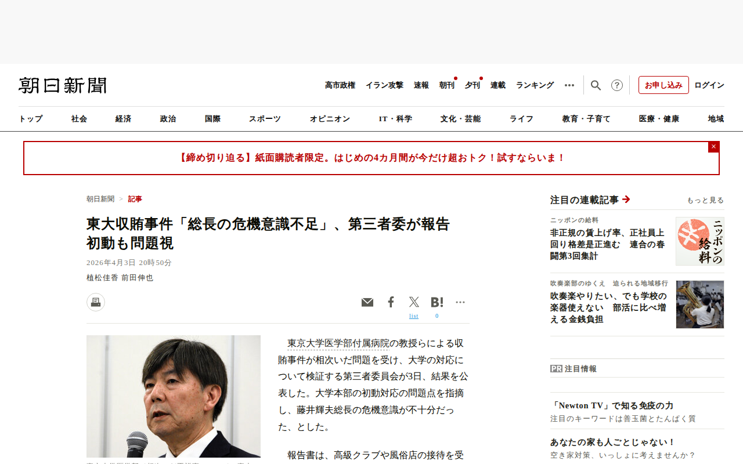Click the article date 2026年4月3日 20時50分
The width and height of the screenshot is (743, 464).
(129, 263)
